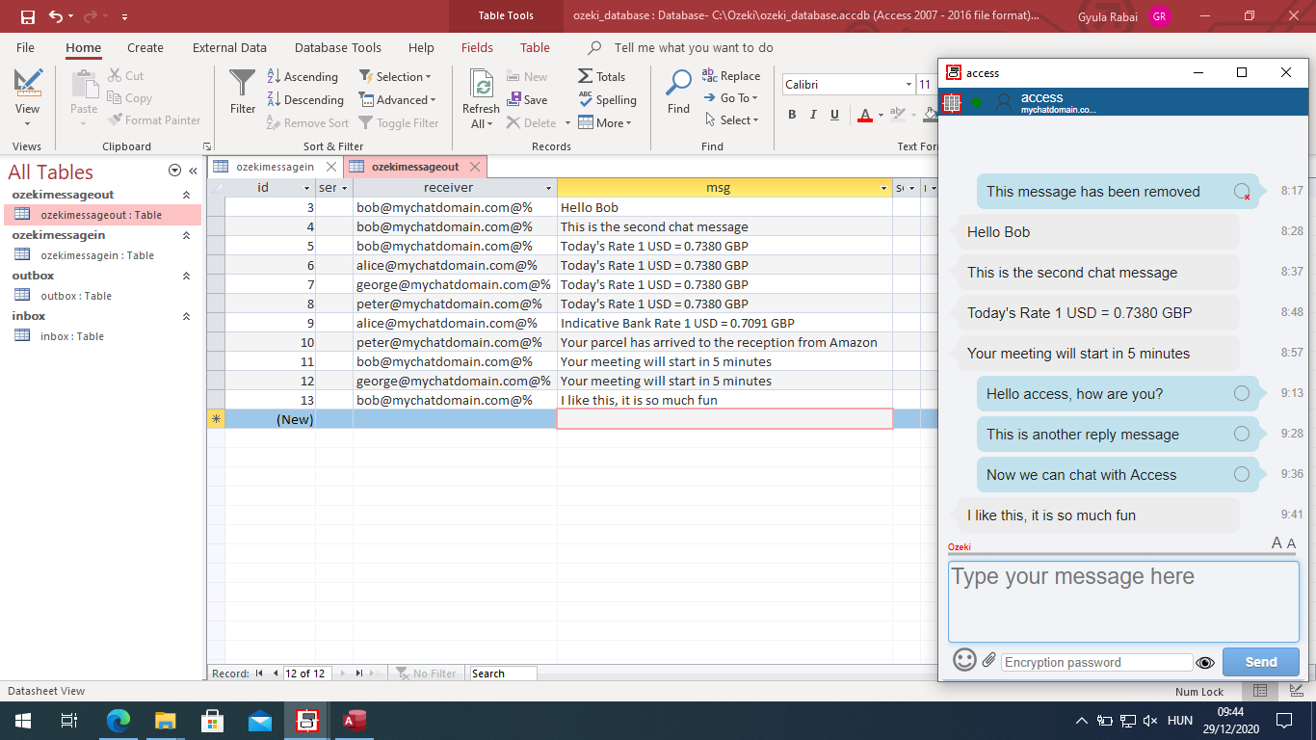The width and height of the screenshot is (1316, 740).
Task: Toggle circle on 'Hello access, how are you?'
Action: tap(1241, 393)
